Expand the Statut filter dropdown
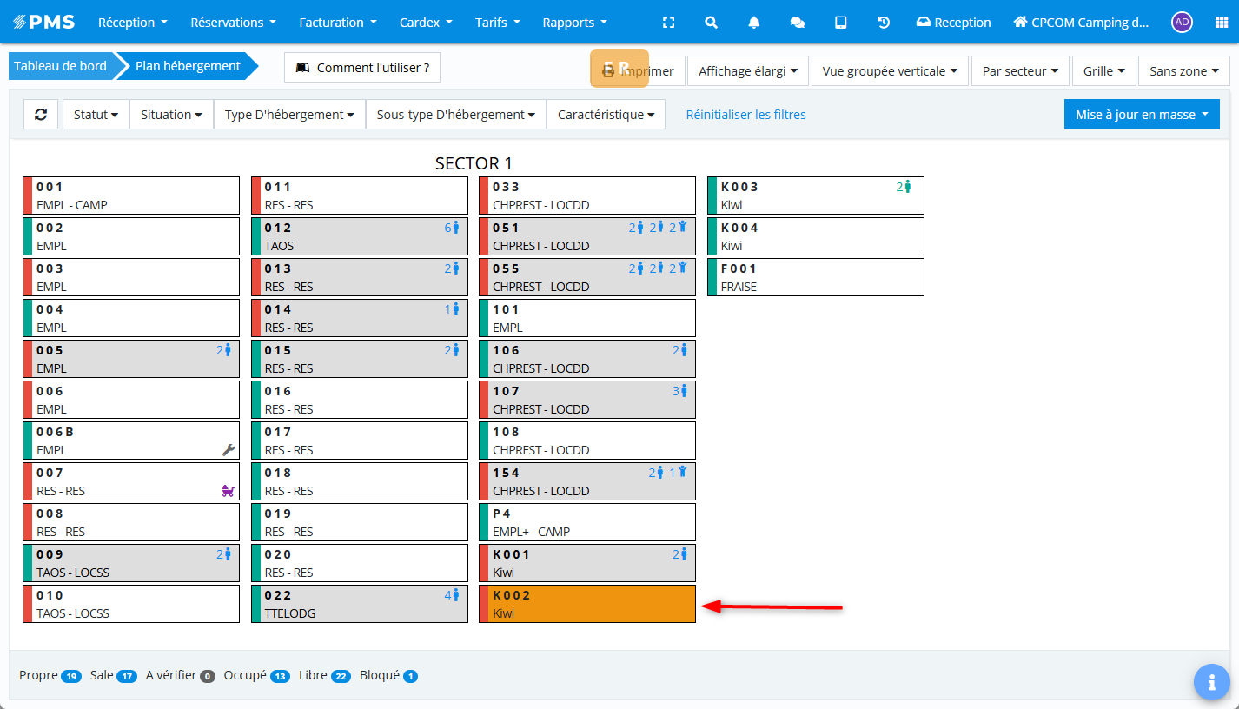 tap(96, 114)
